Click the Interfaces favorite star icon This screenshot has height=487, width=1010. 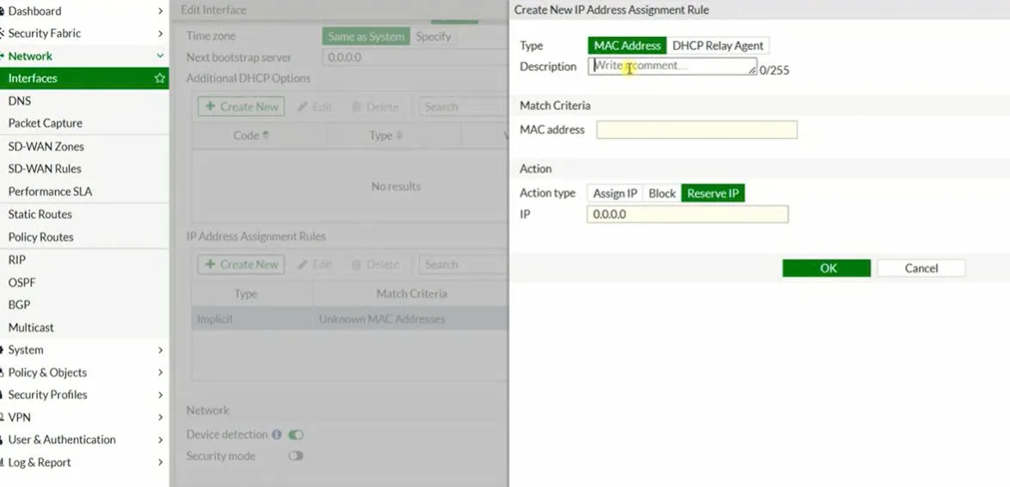(x=160, y=78)
